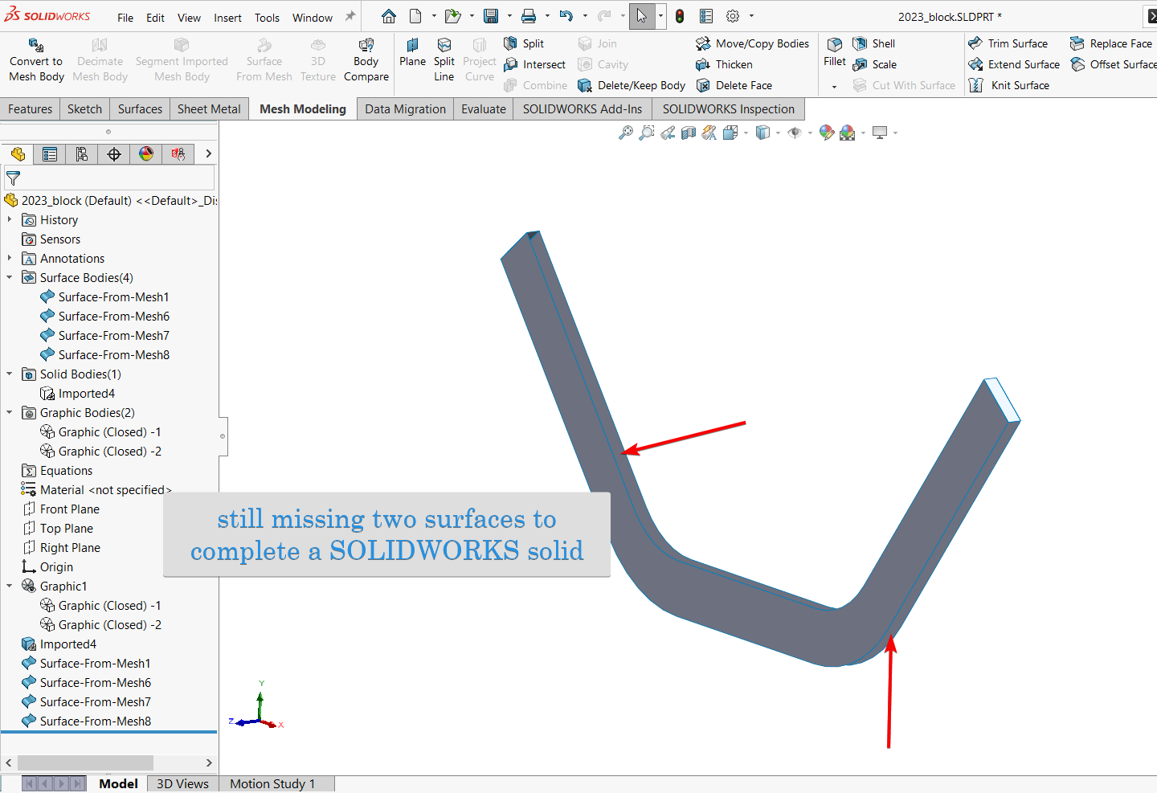Select the Thicken tool

(x=724, y=64)
